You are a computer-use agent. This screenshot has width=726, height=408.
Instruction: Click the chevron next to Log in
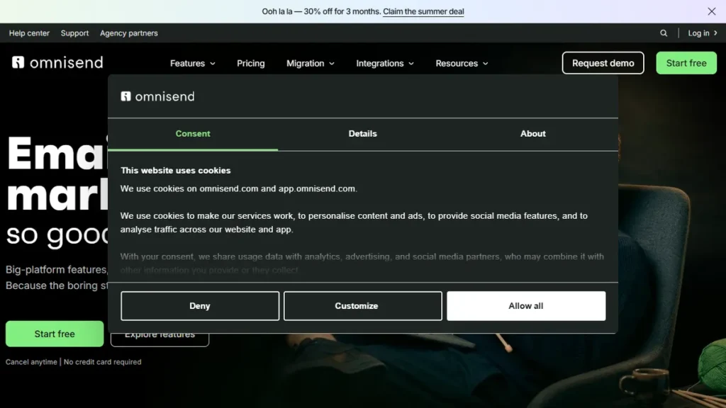pos(715,33)
